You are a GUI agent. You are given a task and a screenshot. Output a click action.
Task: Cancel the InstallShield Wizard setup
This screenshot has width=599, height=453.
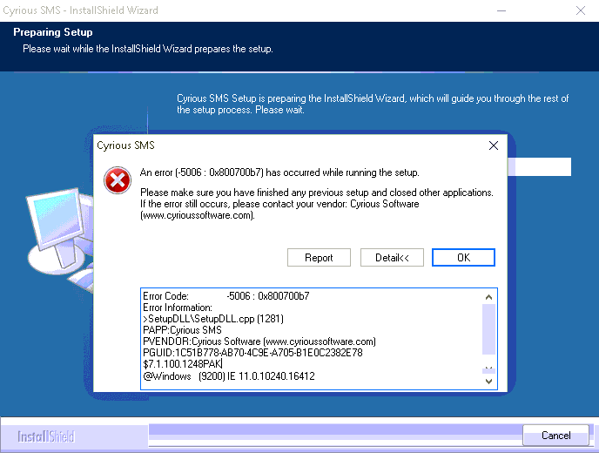point(555,435)
